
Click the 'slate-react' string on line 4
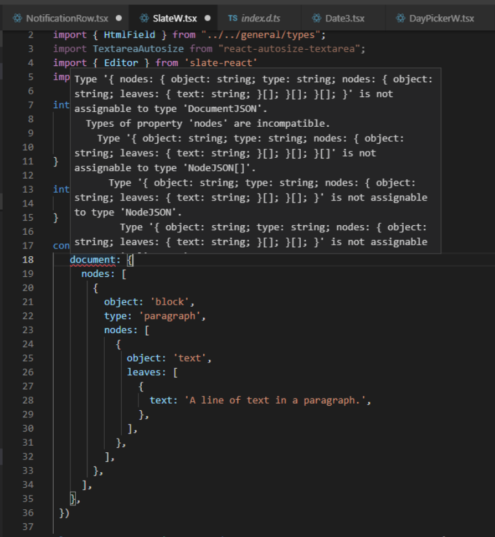click(x=221, y=63)
